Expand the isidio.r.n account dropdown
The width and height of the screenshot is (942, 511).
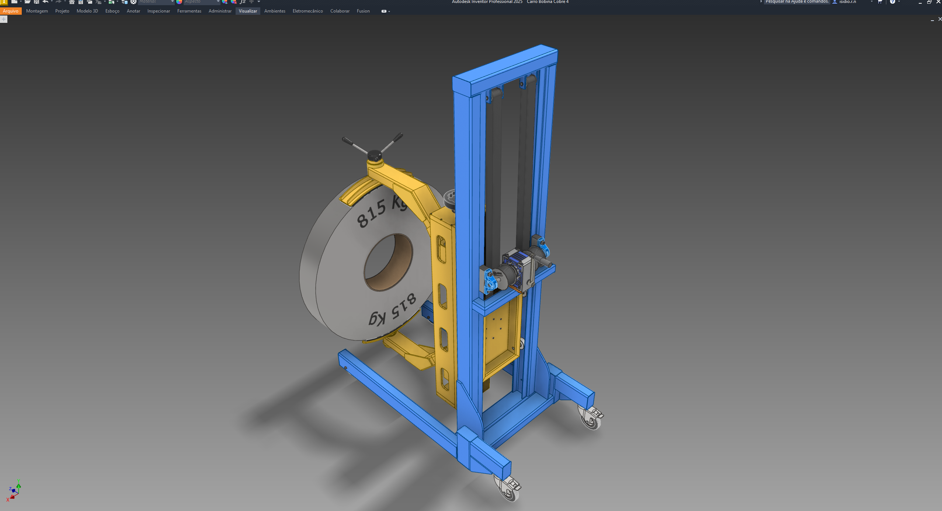pos(872,1)
